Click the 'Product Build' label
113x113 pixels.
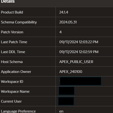click(x=12, y=12)
